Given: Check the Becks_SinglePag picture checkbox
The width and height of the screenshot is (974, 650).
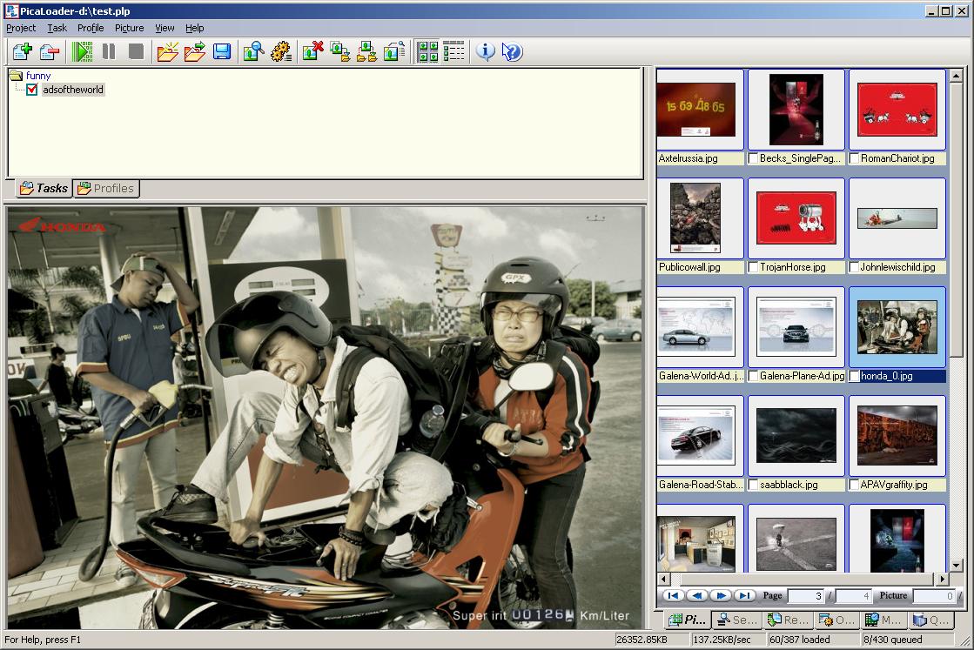Looking at the screenshot, I should [x=753, y=158].
